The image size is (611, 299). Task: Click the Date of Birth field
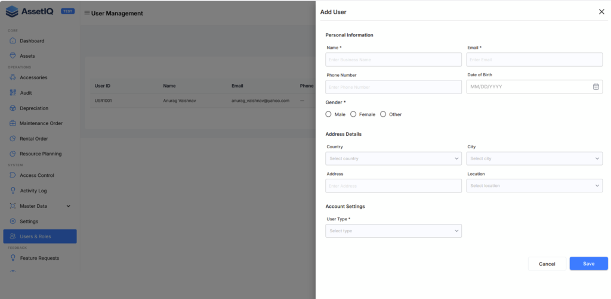(535, 87)
